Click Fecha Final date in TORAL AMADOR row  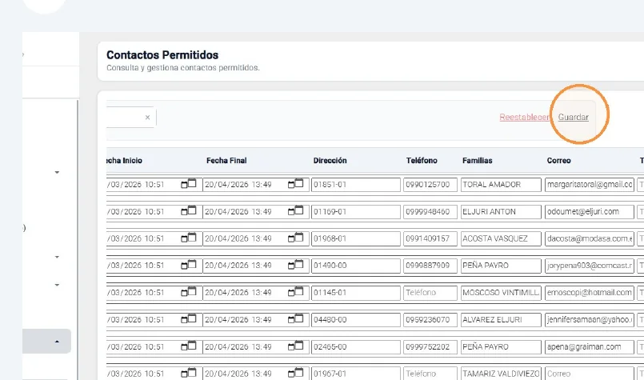238,185
